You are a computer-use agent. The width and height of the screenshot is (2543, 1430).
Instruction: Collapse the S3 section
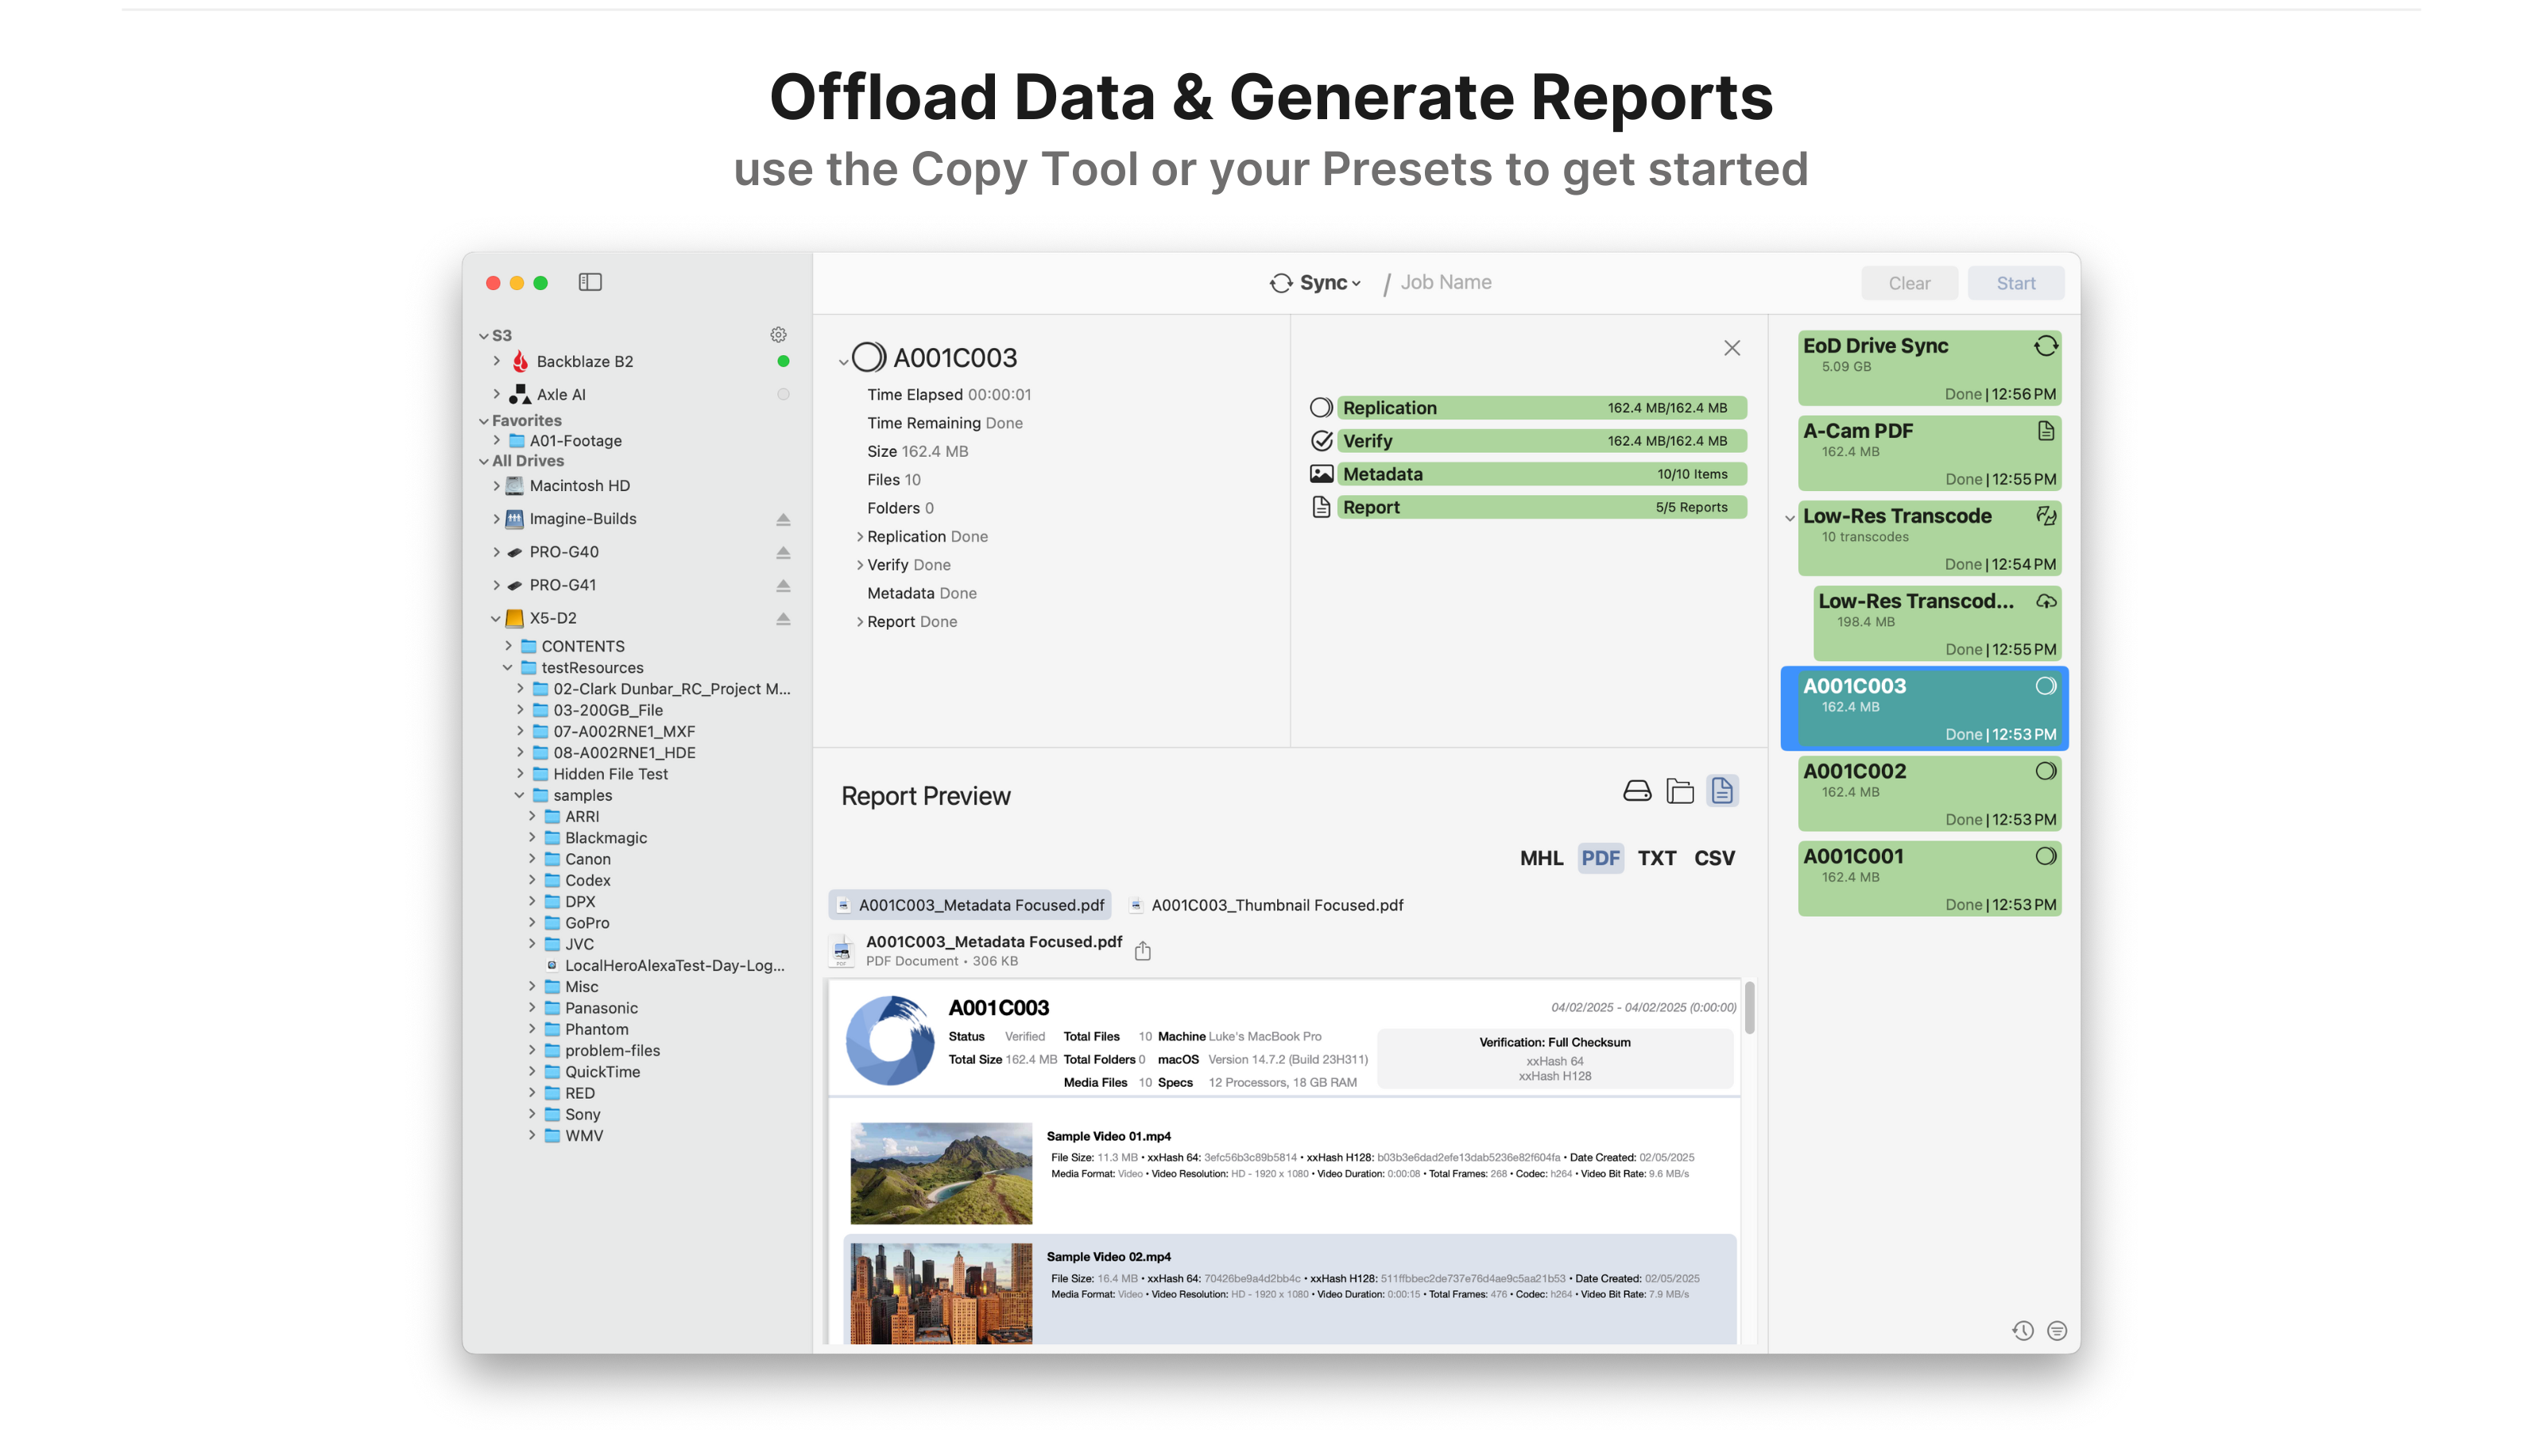[484, 335]
